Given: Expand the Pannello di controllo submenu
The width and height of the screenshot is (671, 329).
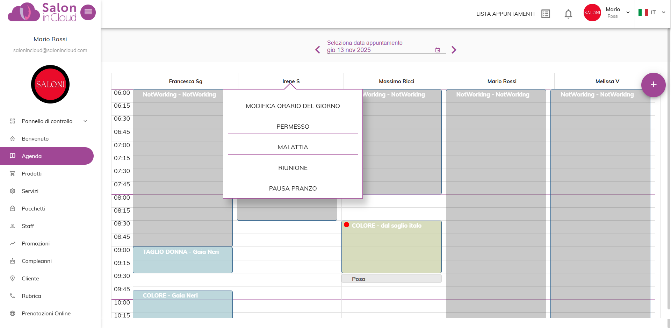Looking at the screenshot, I should (x=85, y=121).
